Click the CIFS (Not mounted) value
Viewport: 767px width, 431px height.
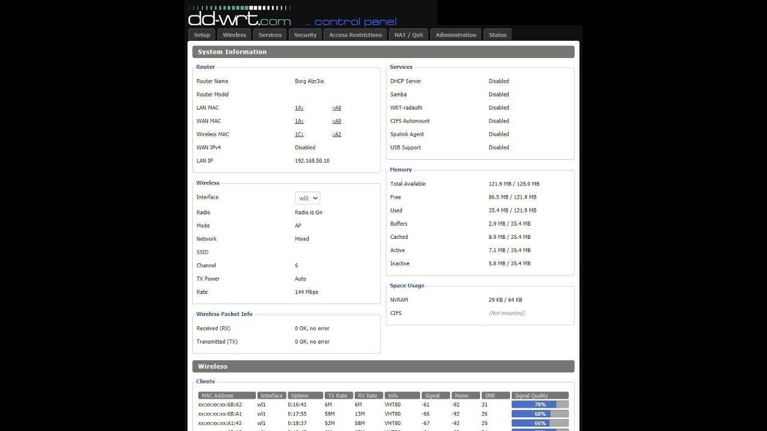coord(507,313)
